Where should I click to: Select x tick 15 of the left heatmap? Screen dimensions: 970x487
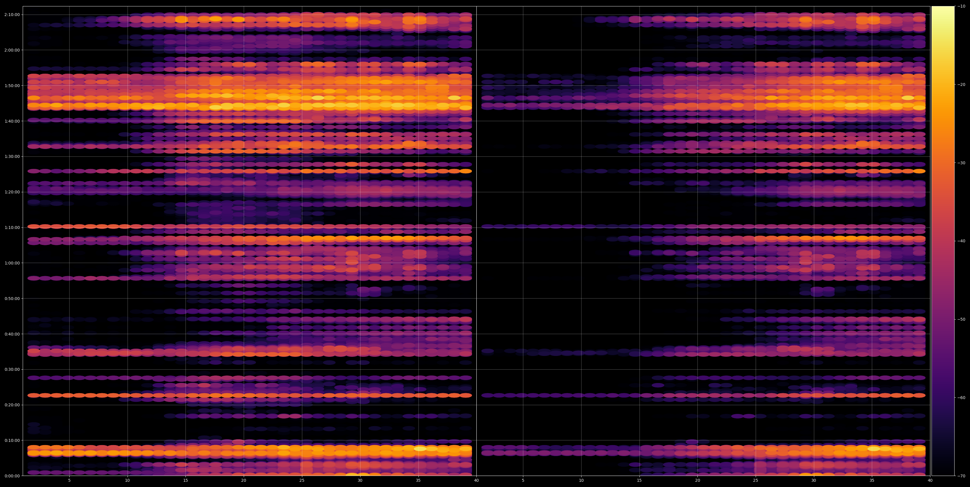pyautogui.click(x=185, y=481)
